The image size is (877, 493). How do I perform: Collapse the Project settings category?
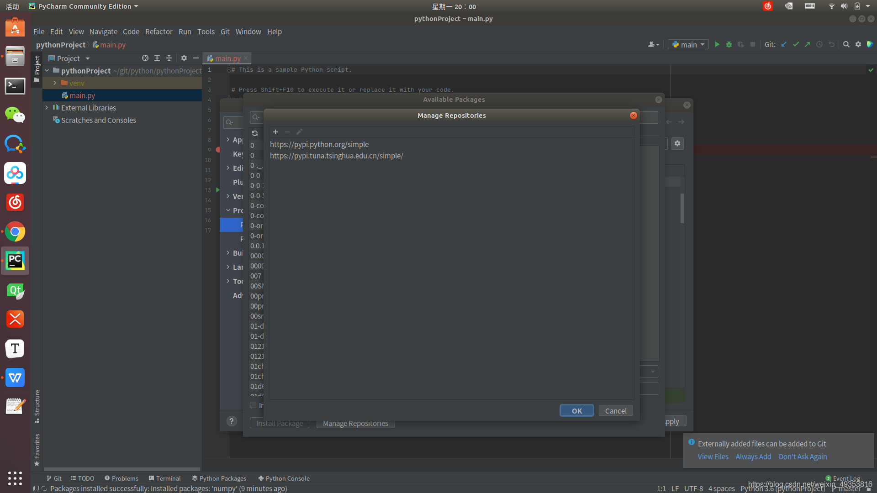click(x=228, y=210)
